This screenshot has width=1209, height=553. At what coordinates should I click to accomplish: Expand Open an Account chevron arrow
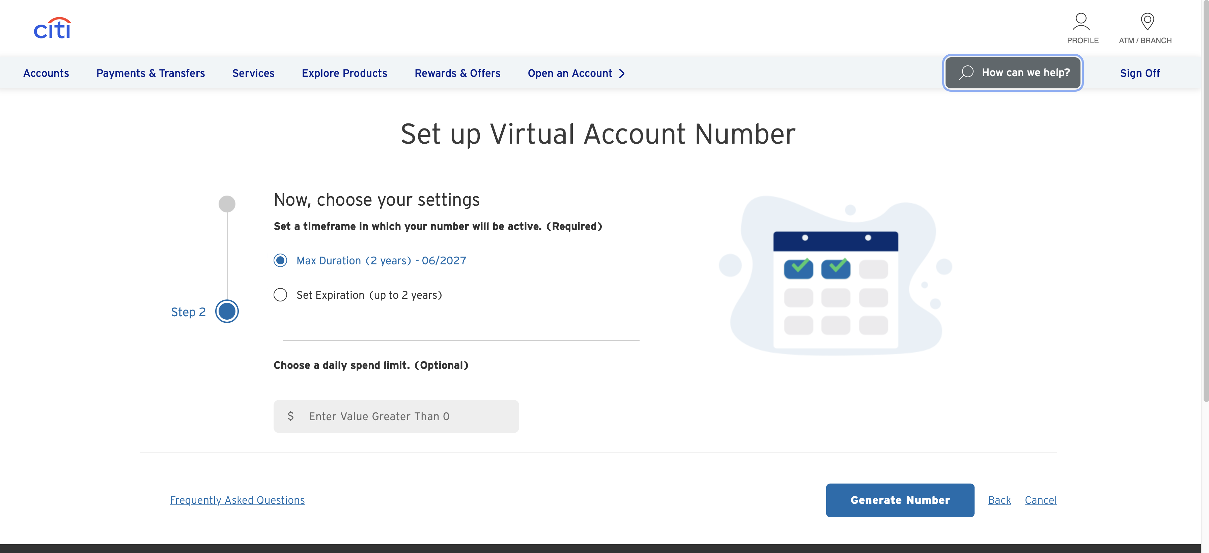coord(622,74)
